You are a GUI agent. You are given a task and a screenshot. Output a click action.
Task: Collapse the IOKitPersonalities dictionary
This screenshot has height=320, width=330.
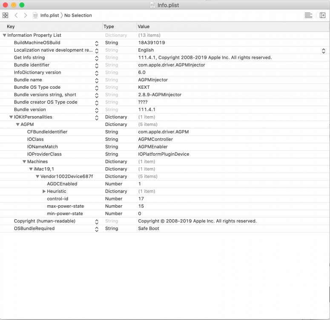[x=11, y=117]
